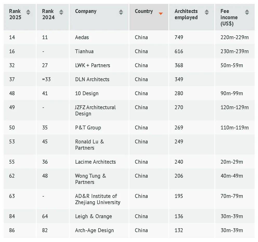Click Lacime Architects company name
The height and width of the screenshot is (242, 258).
(x=95, y=162)
